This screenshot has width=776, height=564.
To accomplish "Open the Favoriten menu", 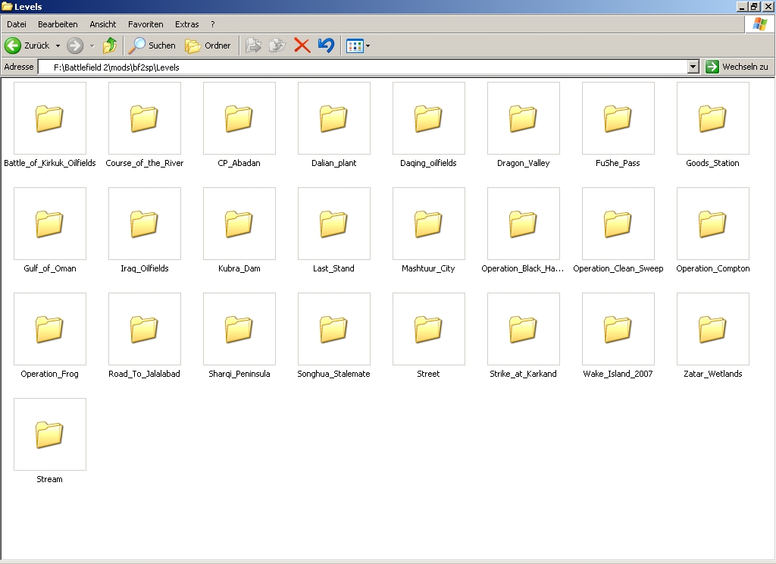I will click(145, 24).
